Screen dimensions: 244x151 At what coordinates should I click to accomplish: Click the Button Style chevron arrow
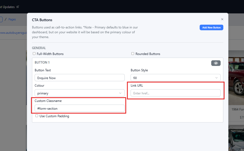pyautogui.click(x=217, y=78)
